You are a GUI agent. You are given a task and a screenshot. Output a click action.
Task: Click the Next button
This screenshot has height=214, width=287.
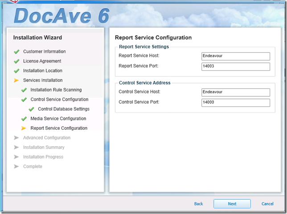(232, 204)
